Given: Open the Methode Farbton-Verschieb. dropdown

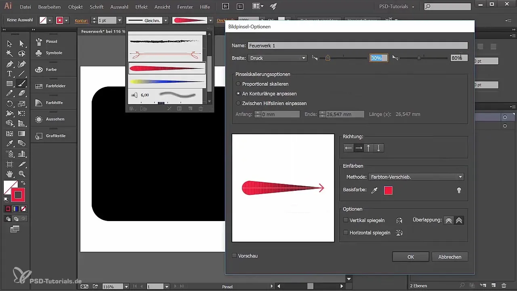Looking at the screenshot, I should [416, 177].
